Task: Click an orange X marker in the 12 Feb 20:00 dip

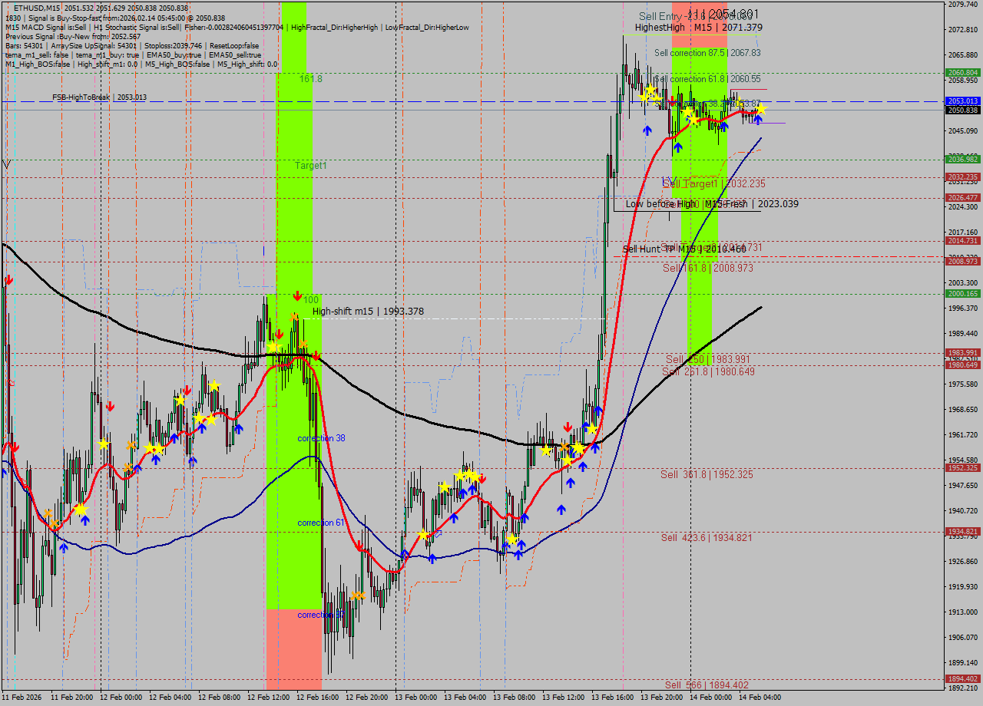Action: (x=358, y=595)
